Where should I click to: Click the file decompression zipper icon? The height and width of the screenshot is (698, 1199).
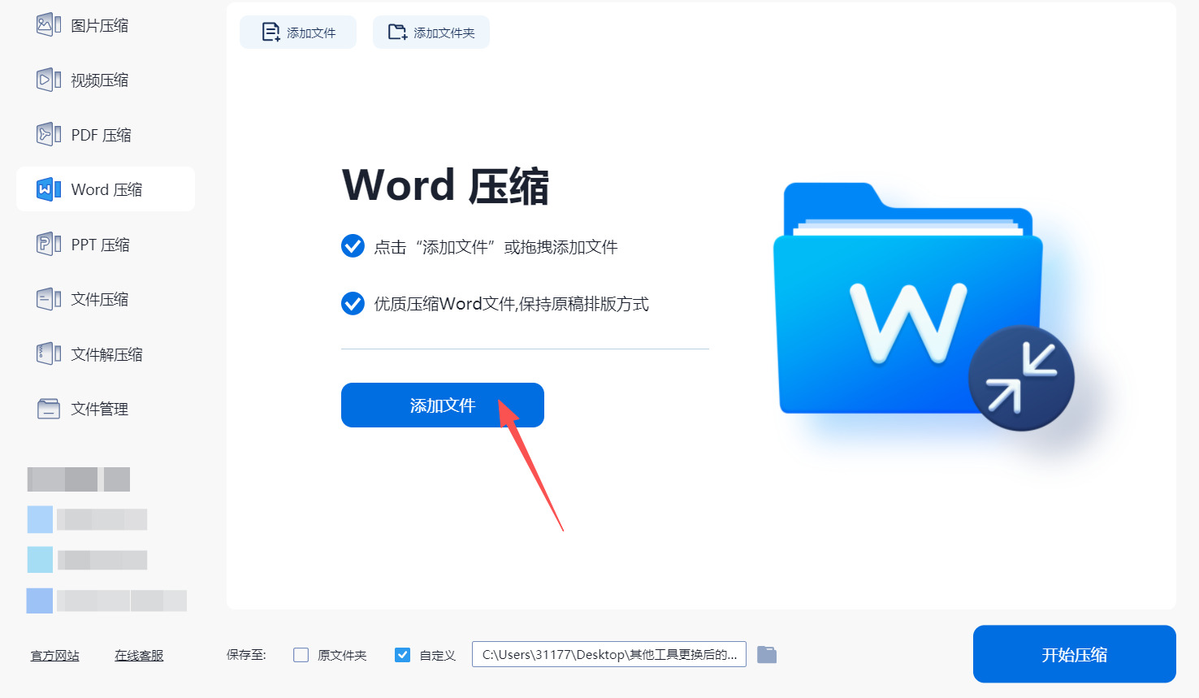coord(49,354)
